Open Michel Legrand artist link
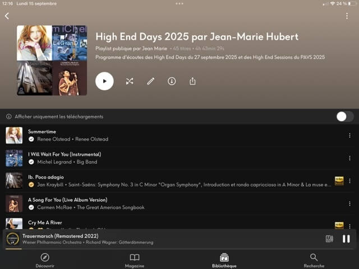This screenshot has width=359, height=269. click(54, 162)
